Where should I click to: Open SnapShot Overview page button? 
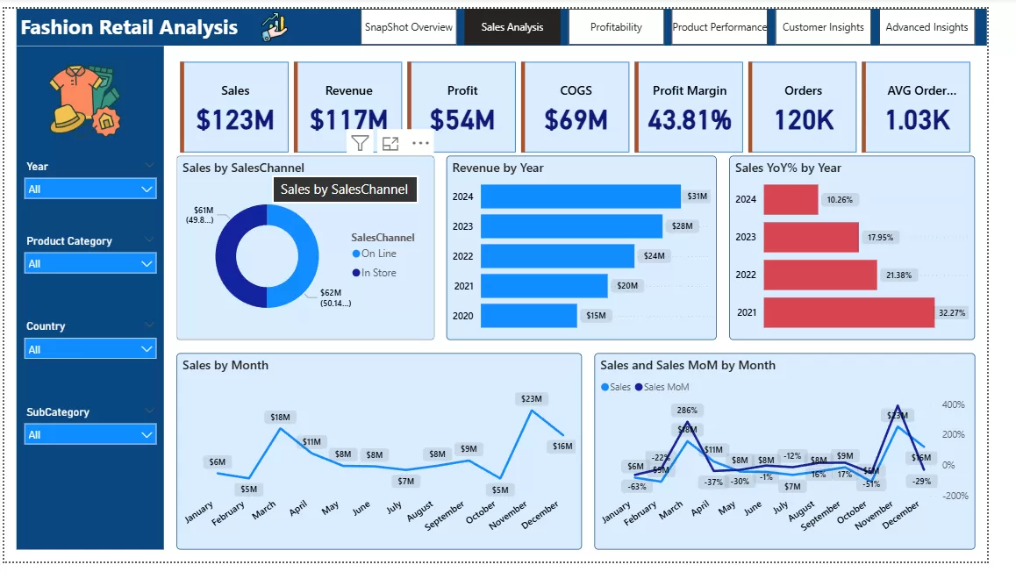click(408, 27)
